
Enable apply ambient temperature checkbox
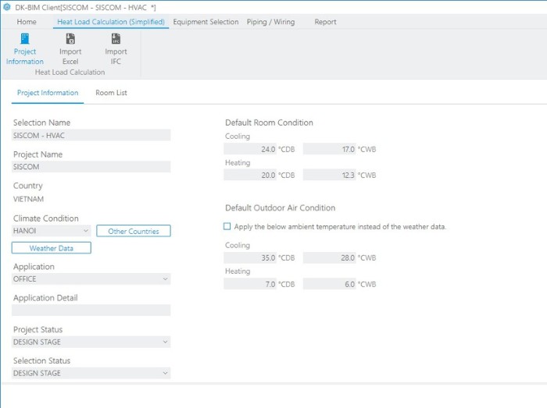227,227
